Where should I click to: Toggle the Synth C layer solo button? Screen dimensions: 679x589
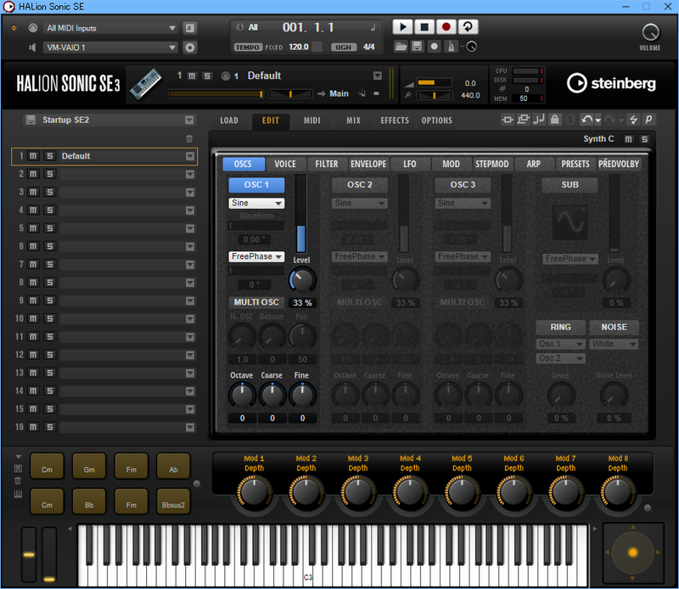(645, 139)
